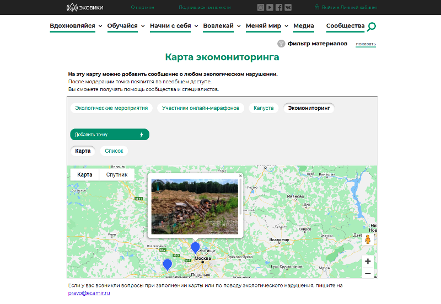Open the Экологические мероприятия tab

click(111, 108)
